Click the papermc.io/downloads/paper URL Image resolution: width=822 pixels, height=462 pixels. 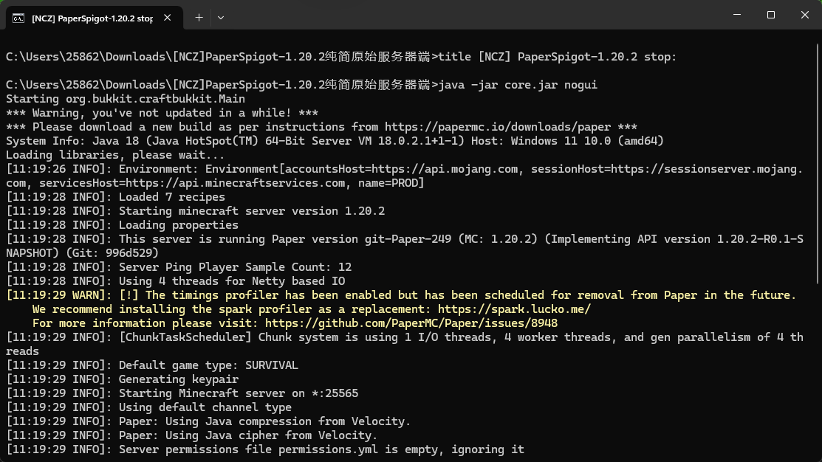[498, 127]
